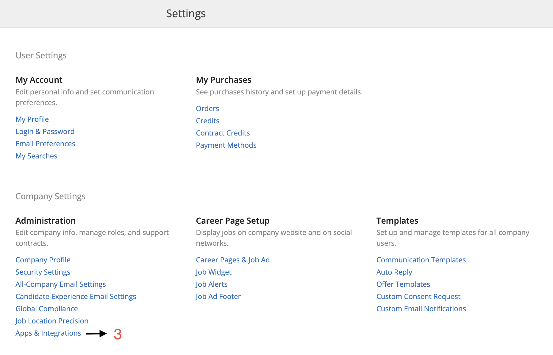Open the Credits page
553x355 pixels.
tap(207, 121)
